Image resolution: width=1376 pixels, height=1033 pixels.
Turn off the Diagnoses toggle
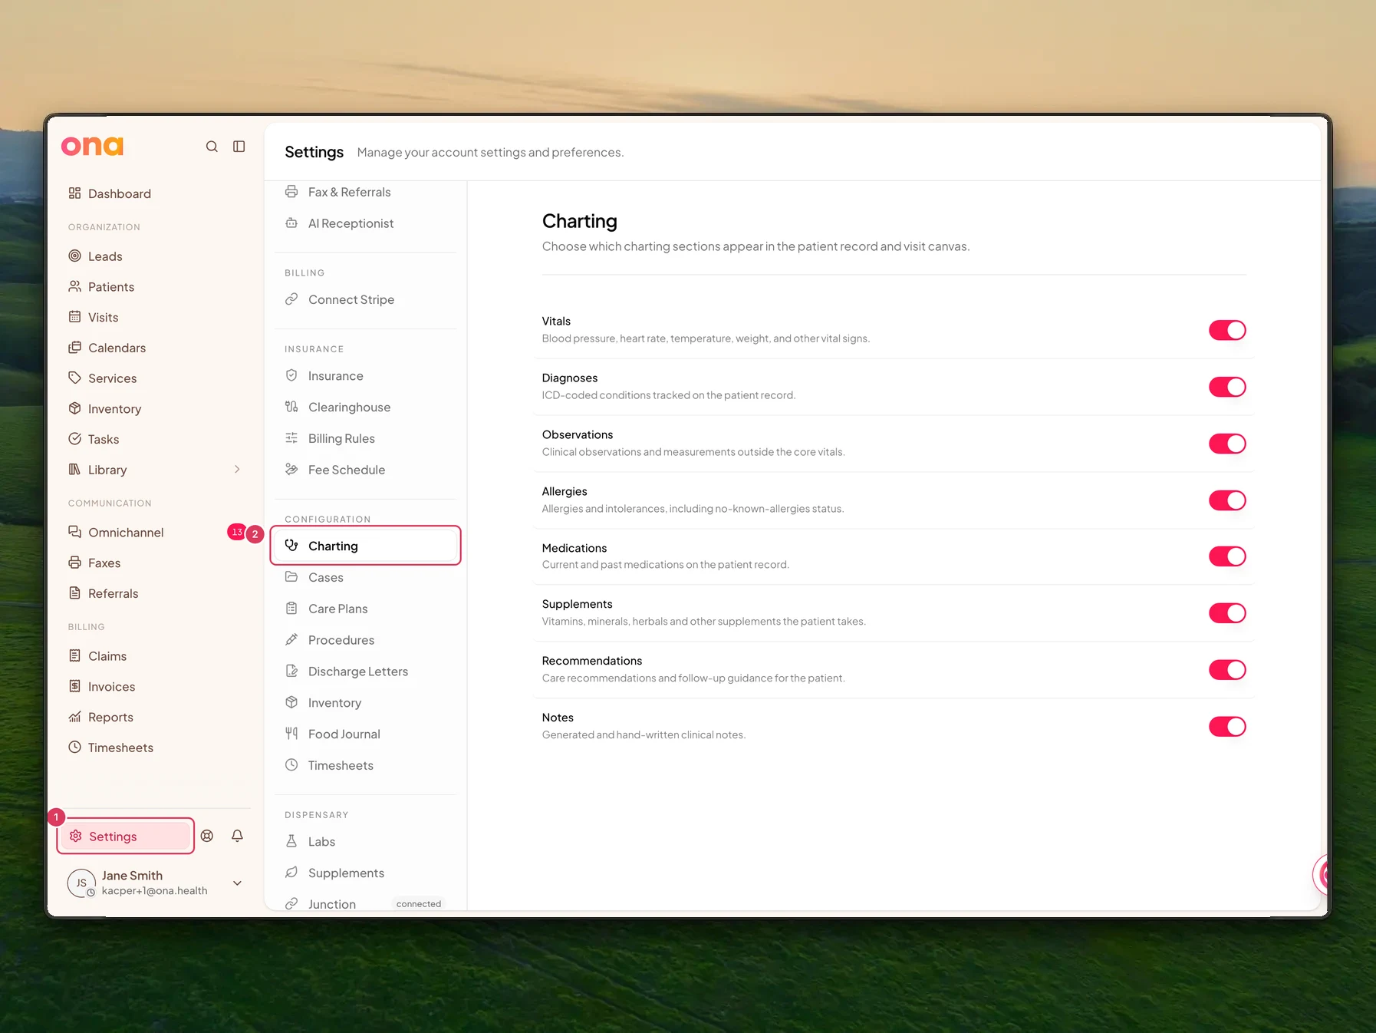coord(1227,387)
